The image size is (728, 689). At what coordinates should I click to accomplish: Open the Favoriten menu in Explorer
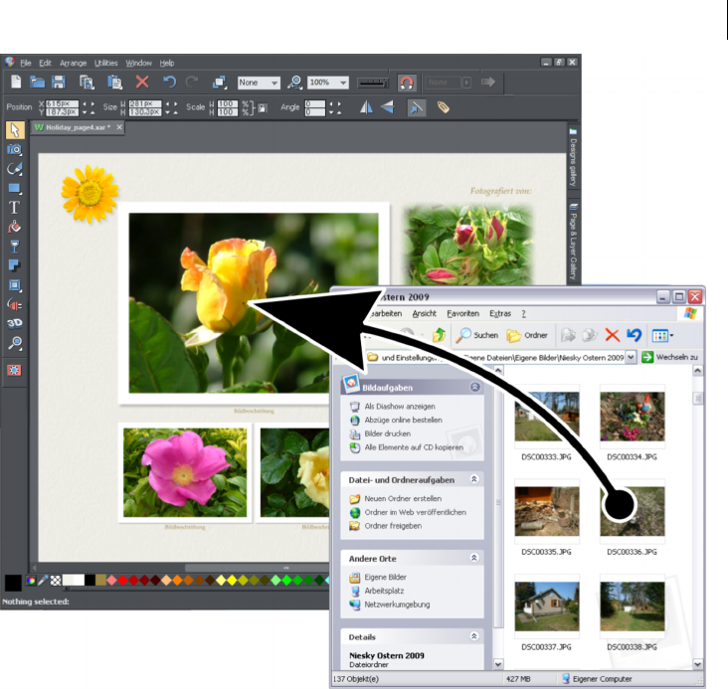coord(462,313)
